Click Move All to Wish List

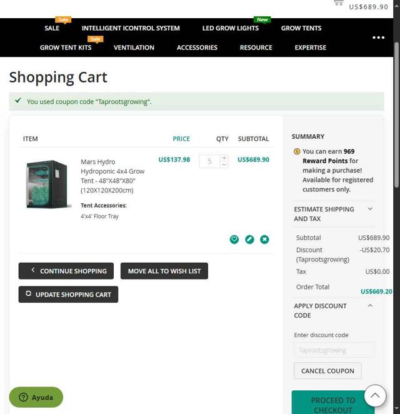click(164, 271)
